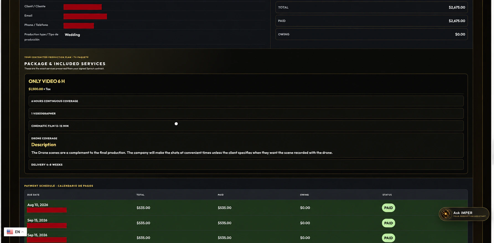Click the Status column header
The height and width of the screenshot is (243, 494).
tap(387, 195)
